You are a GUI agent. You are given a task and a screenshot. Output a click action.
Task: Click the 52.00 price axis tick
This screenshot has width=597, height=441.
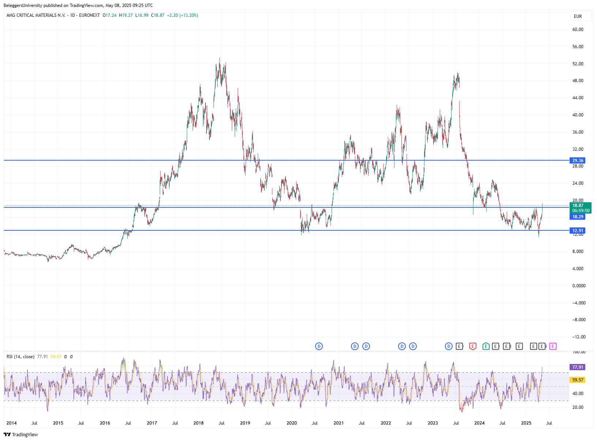(x=578, y=64)
